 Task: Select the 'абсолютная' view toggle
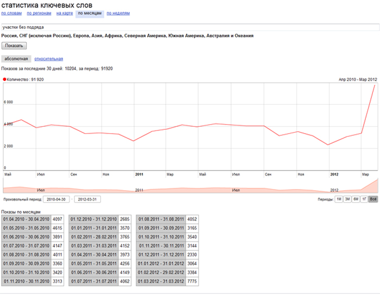coord(16,59)
